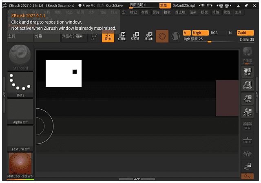Click the 主页 home button
This screenshot has height=183, width=261.
(x=20, y=36)
